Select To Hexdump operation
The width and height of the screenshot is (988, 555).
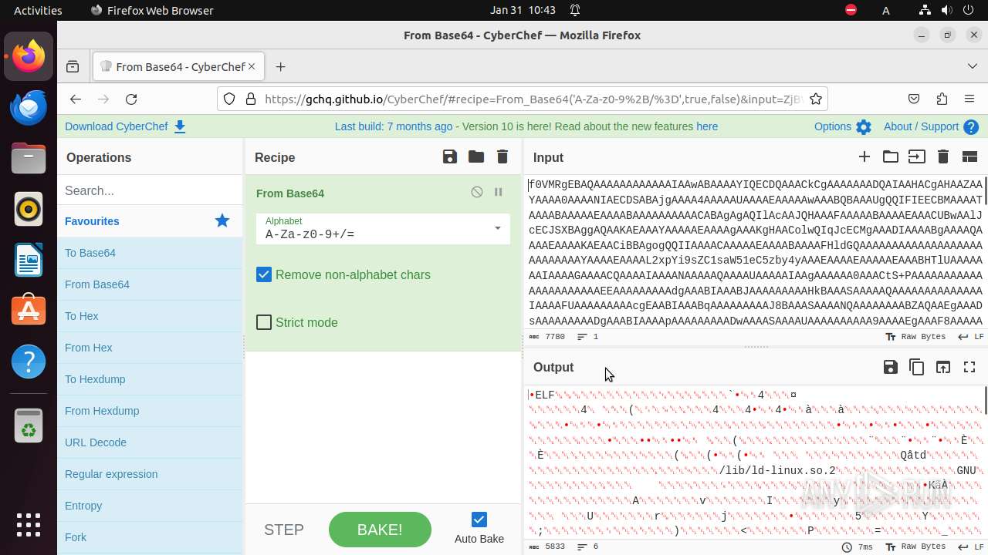[x=150, y=379]
